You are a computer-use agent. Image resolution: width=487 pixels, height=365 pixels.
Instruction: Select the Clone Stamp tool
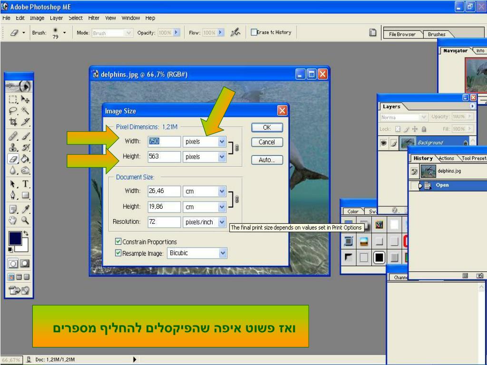13,147
